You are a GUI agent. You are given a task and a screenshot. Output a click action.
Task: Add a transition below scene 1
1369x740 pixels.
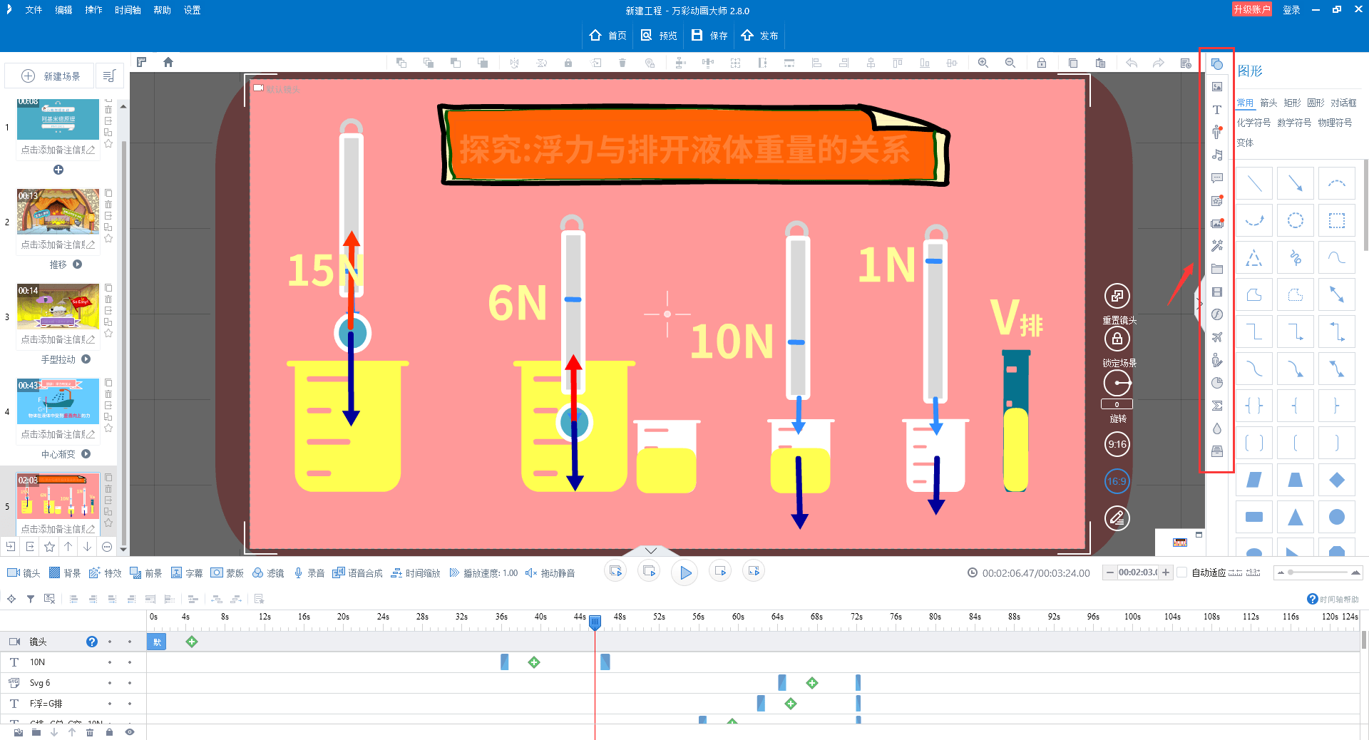coord(58,170)
